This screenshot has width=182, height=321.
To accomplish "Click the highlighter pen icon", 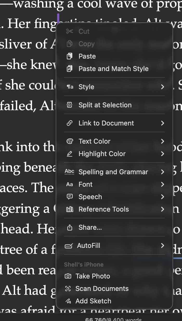I will point(69,154).
